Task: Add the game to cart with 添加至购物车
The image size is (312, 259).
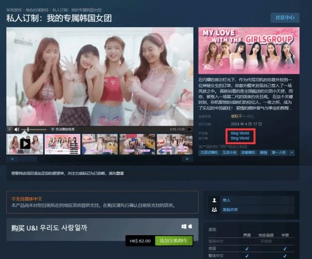Action: pyautogui.click(x=174, y=241)
